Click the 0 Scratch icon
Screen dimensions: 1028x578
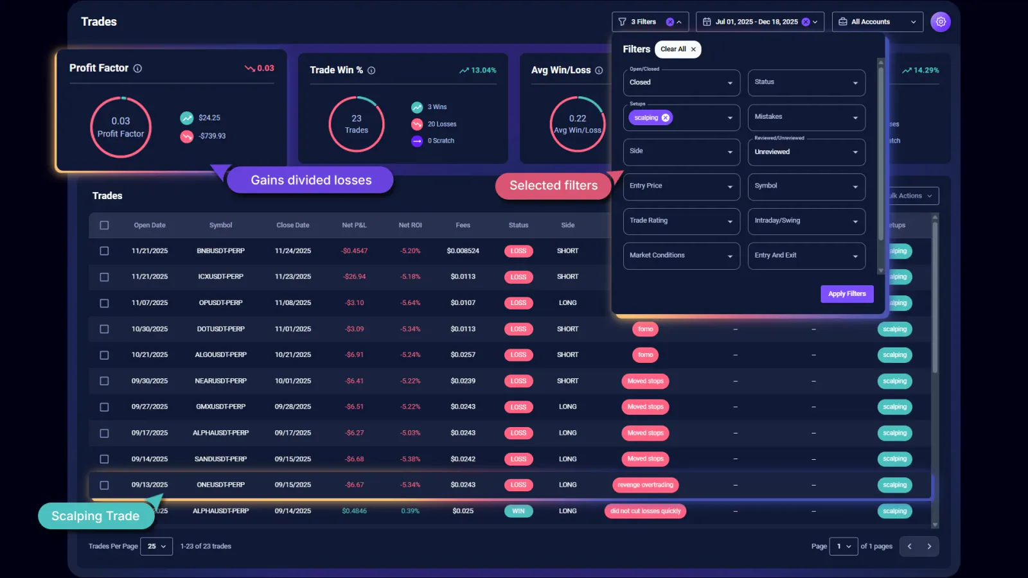pos(417,141)
